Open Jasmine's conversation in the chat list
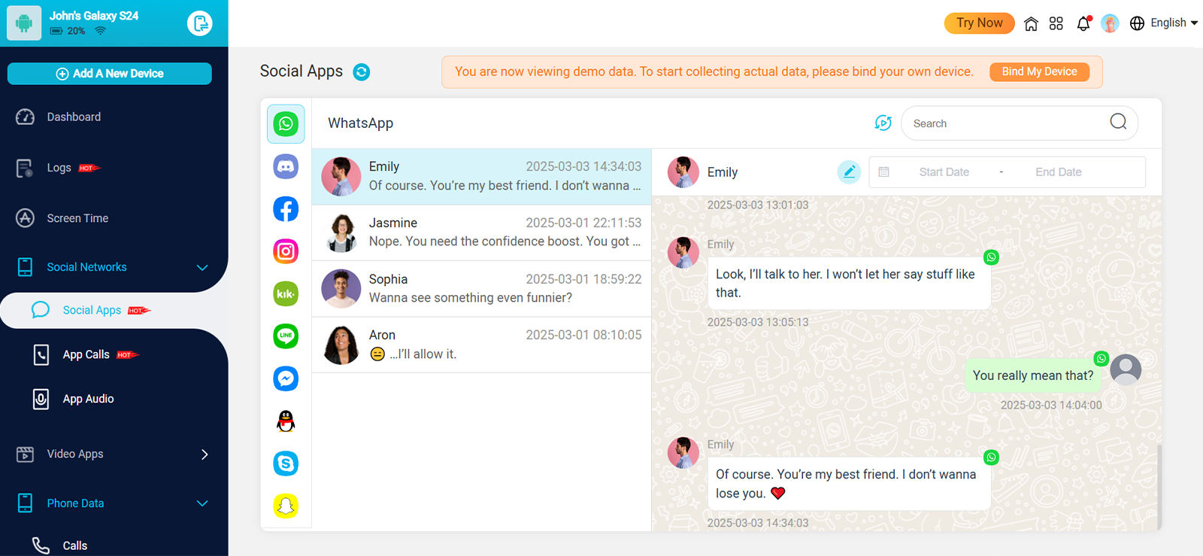The width and height of the screenshot is (1203, 556). coord(481,232)
